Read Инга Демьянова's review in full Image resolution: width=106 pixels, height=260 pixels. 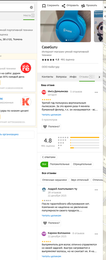coord(51,115)
